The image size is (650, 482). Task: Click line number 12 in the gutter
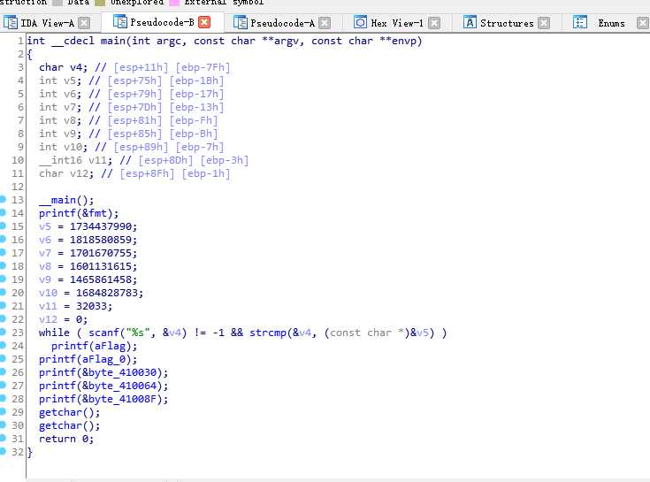tap(18, 187)
